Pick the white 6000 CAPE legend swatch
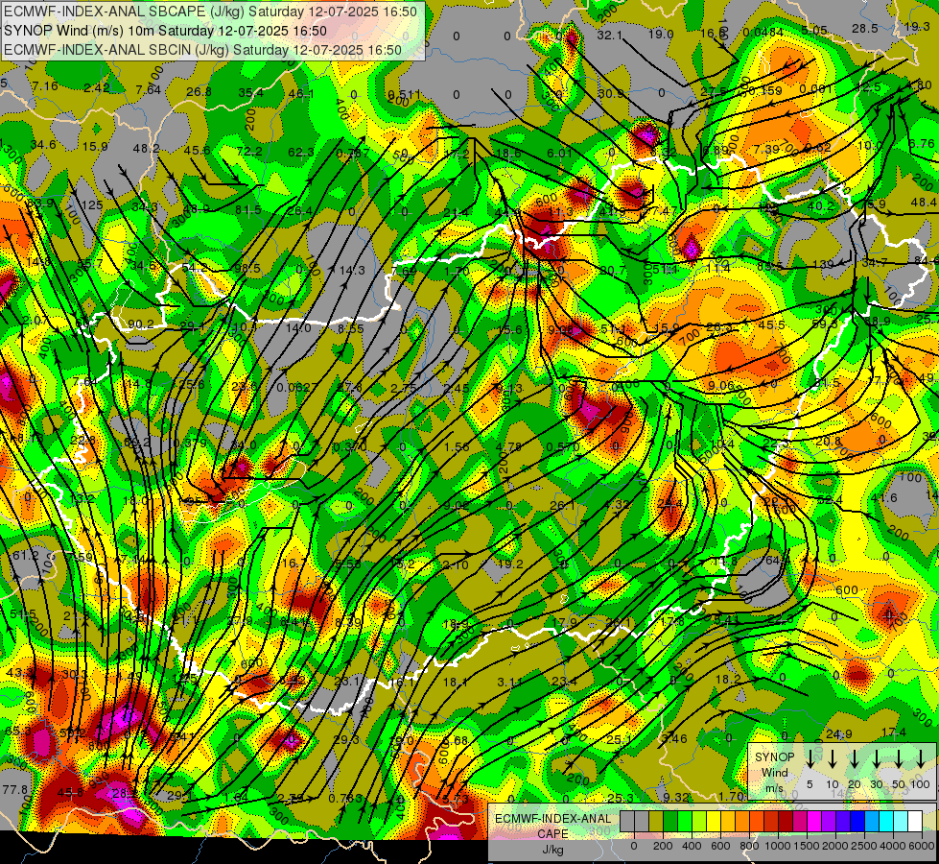Image resolution: width=939 pixels, height=864 pixels. [x=915, y=822]
